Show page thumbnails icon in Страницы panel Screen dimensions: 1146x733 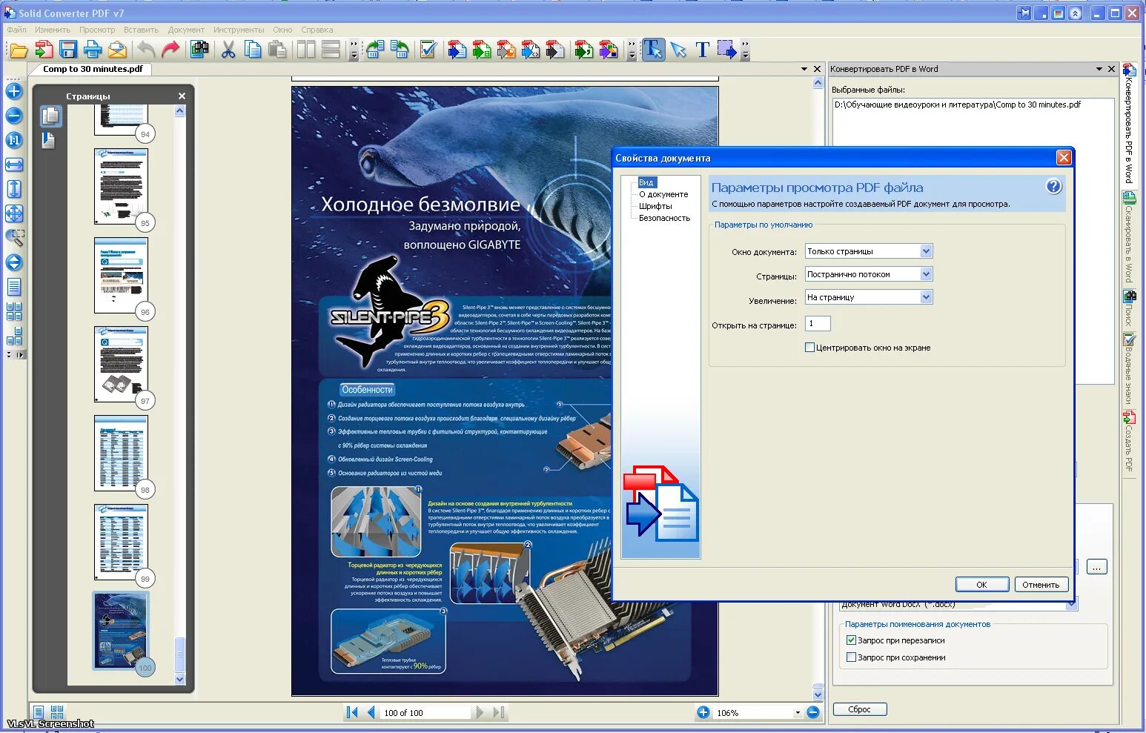pyautogui.click(x=50, y=116)
